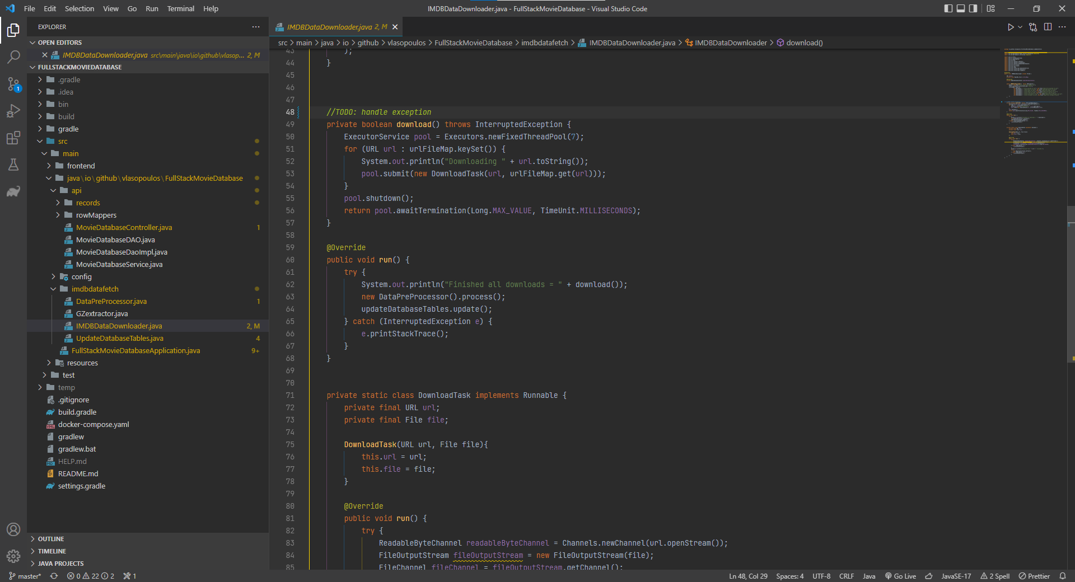Open the Edit menu
The width and height of the screenshot is (1075, 582).
click(x=50, y=8)
